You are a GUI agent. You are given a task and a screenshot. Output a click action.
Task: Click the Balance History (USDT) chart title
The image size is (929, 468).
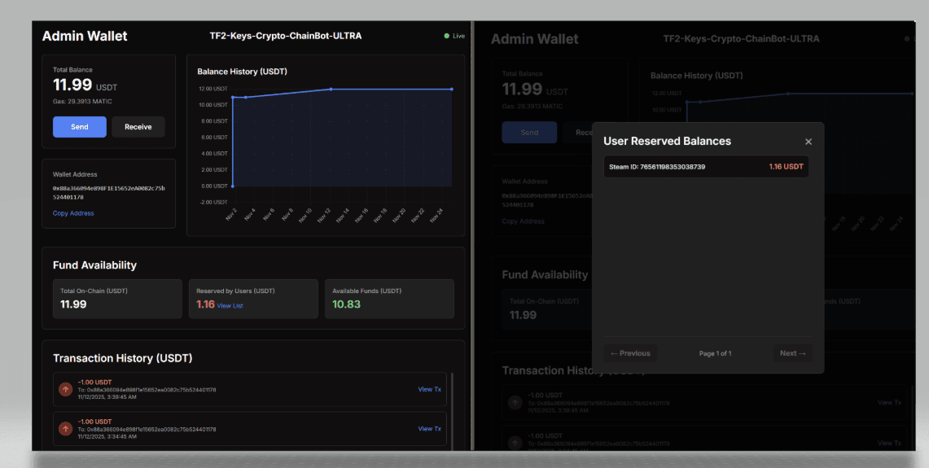pos(243,71)
